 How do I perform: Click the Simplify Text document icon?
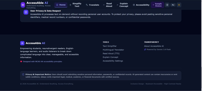(70, 5)
